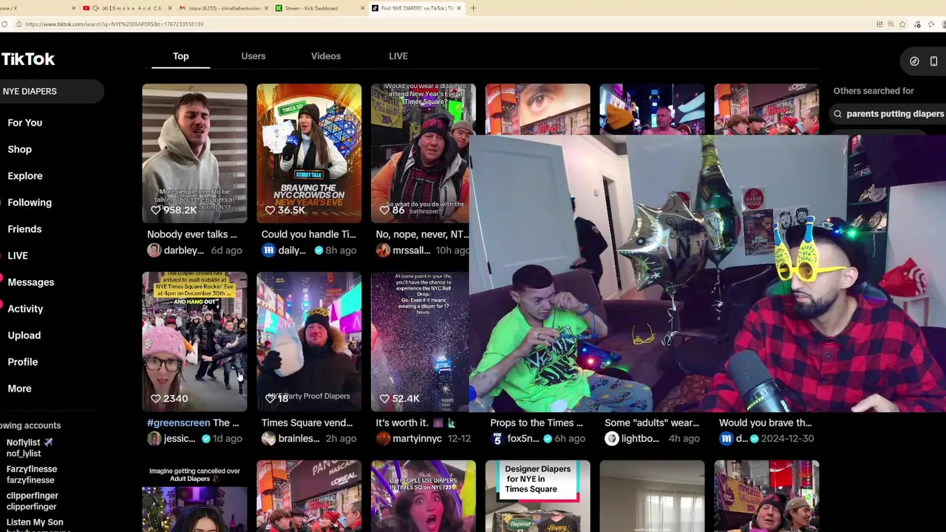Image resolution: width=946 pixels, height=532 pixels.
Task: Open brainles' profile avatar
Action: click(268, 439)
